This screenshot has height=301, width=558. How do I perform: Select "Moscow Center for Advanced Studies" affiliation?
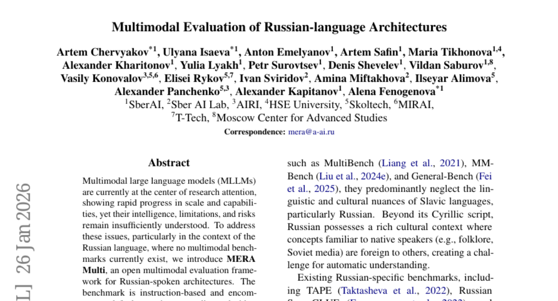(302, 118)
